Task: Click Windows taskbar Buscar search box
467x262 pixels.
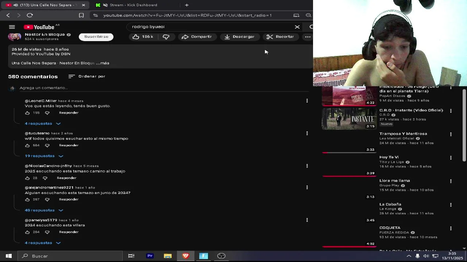Action: 69,256
